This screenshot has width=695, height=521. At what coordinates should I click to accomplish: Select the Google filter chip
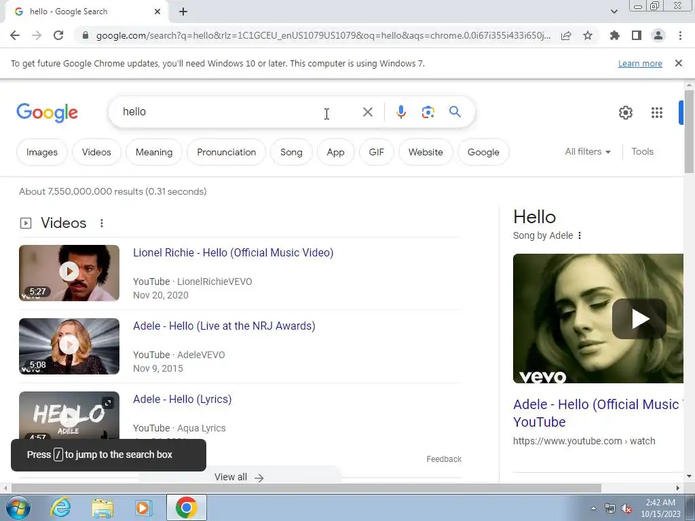pos(483,152)
